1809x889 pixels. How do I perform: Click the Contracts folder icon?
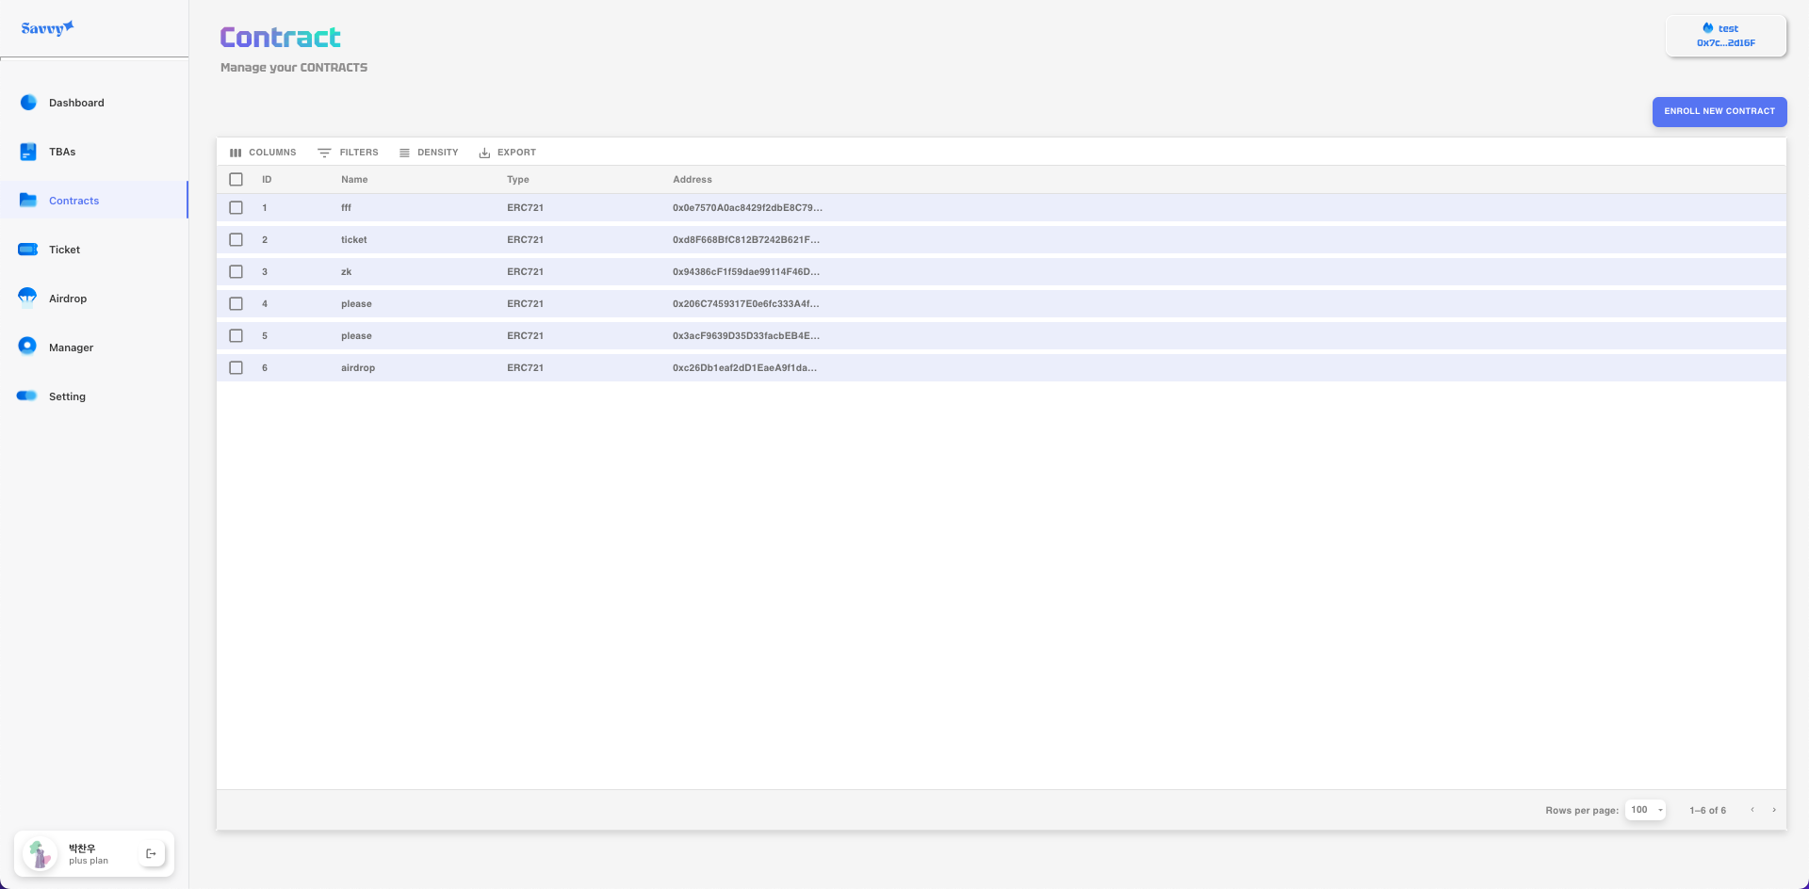click(x=28, y=201)
